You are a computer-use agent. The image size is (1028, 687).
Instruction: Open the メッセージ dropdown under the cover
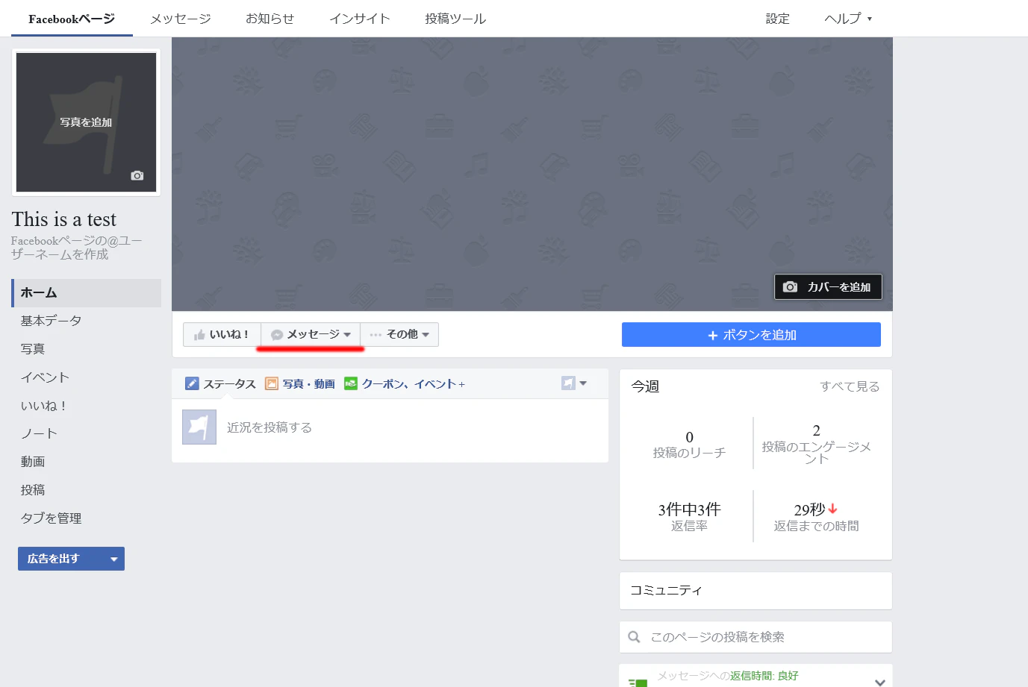click(x=311, y=334)
